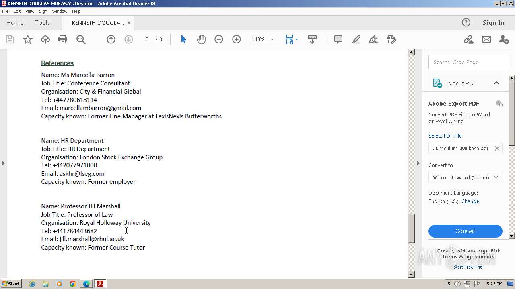Open fit options dropdown arrow
The height and width of the screenshot is (289, 515).
(297, 39)
